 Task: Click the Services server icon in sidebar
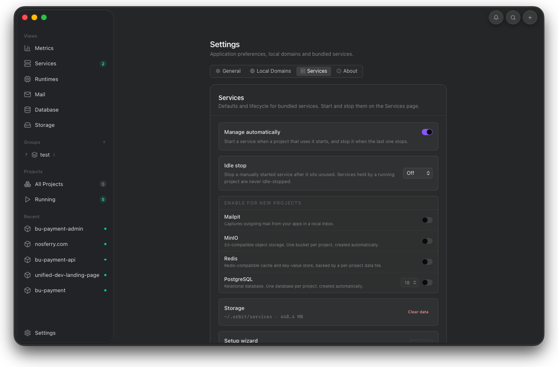[27, 63]
